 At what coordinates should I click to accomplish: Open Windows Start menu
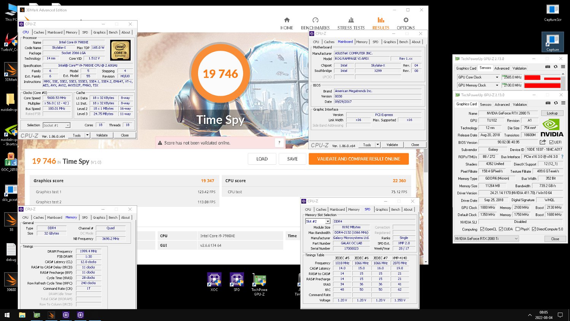click(7, 315)
